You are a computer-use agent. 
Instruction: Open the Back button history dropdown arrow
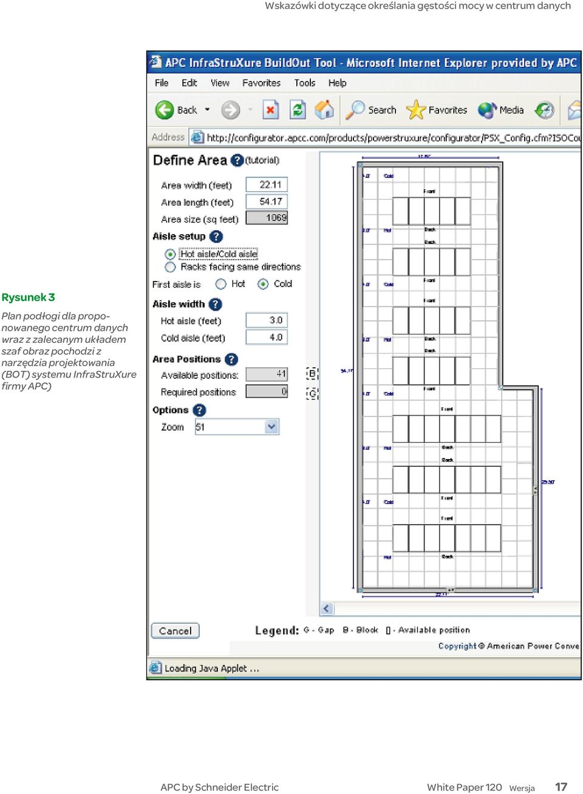point(207,110)
